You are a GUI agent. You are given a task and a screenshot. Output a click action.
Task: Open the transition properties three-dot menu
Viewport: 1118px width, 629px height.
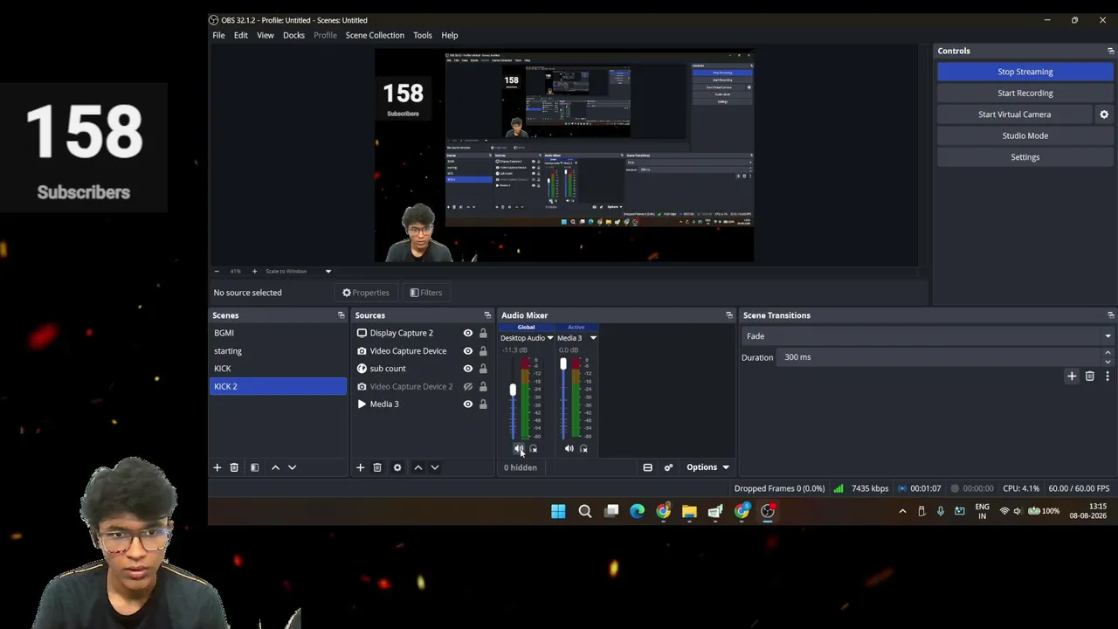click(1107, 376)
